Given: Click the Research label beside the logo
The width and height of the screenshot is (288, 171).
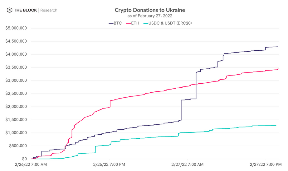Looking at the screenshot, I should coord(49,10).
